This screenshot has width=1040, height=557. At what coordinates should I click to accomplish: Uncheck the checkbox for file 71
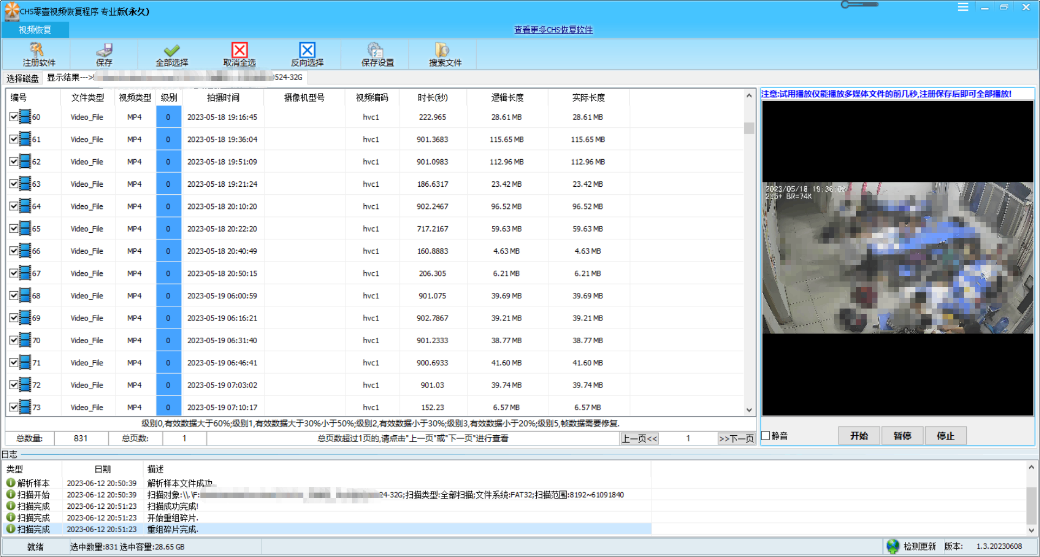[14, 362]
